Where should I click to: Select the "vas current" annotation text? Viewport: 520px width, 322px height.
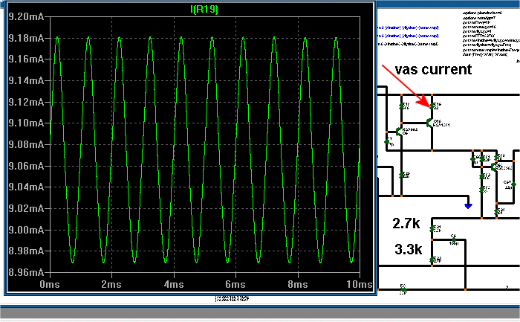click(x=433, y=69)
